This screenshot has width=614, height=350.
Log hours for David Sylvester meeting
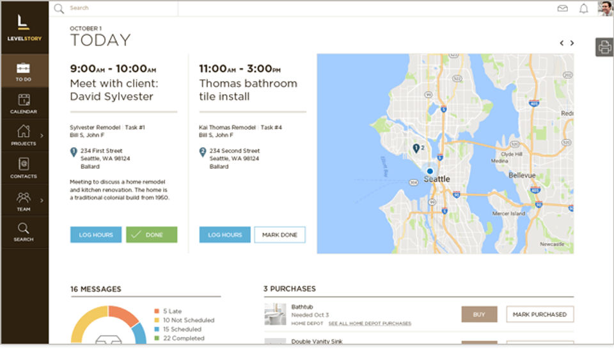[x=96, y=235]
